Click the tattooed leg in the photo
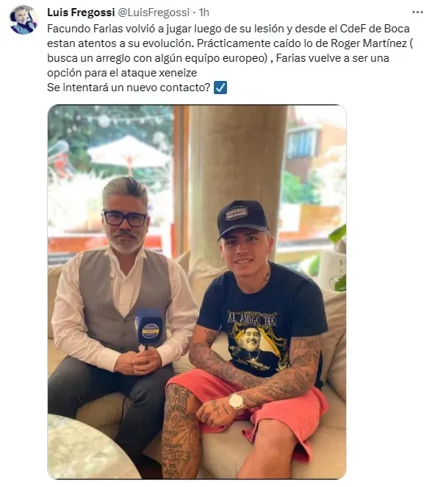Image resolution: width=435 pixels, height=487 pixels. point(181,432)
